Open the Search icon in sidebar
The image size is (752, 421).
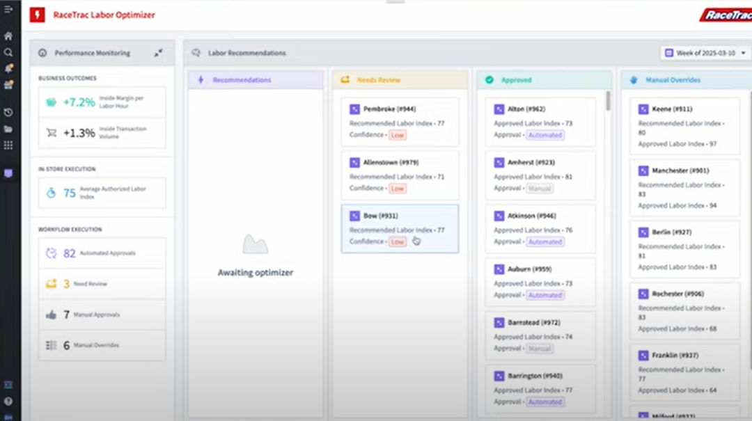click(x=8, y=52)
